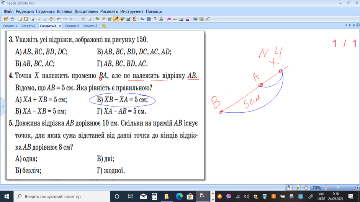Select the eraser tool

coord(104,19)
